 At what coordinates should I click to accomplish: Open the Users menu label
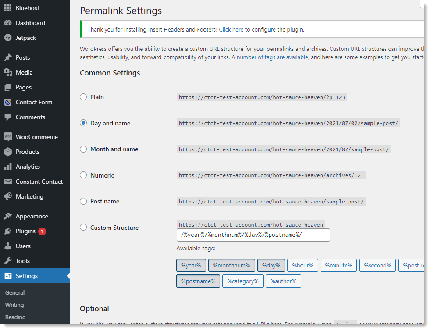coord(23,246)
